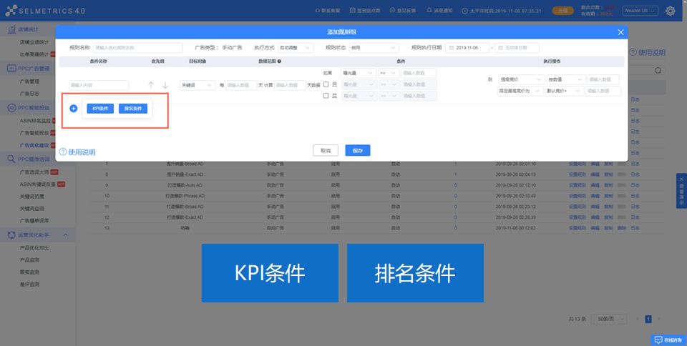Click the 如果 row value input
The image size is (687, 346).
pos(419,73)
